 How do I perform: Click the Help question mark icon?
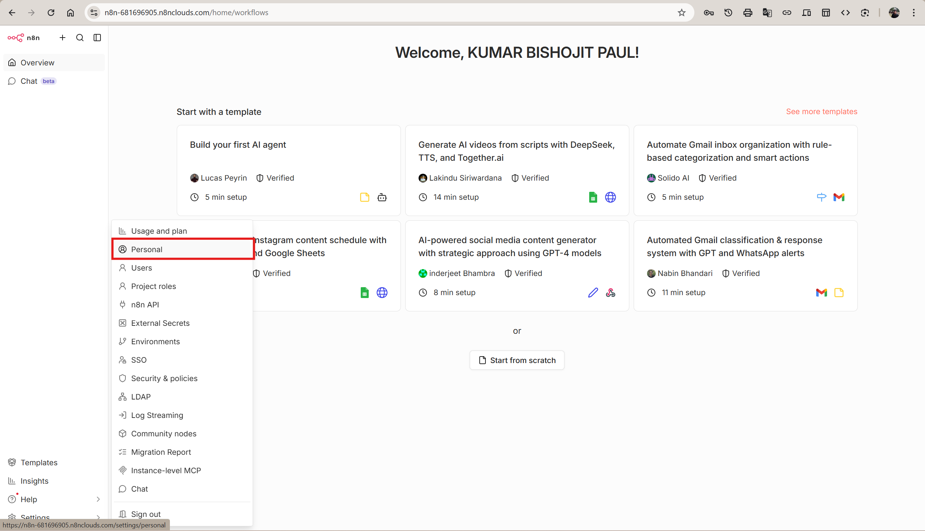pos(12,499)
